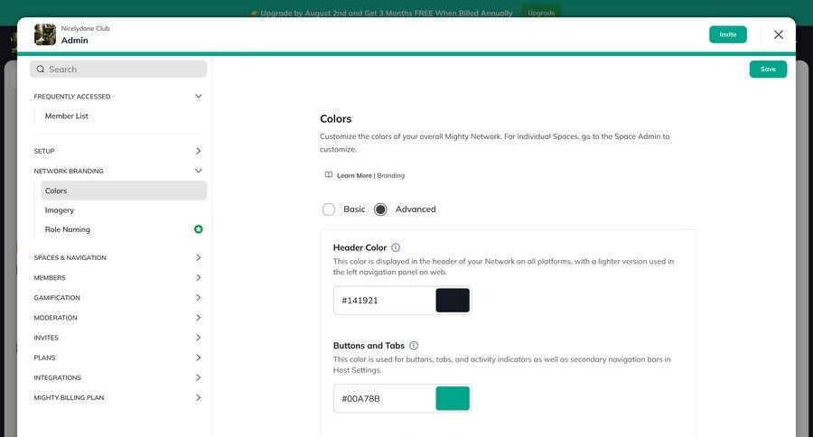This screenshot has width=813, height=437.
Task: Click the Header Color hex field #141921
Action: (385, 301)
